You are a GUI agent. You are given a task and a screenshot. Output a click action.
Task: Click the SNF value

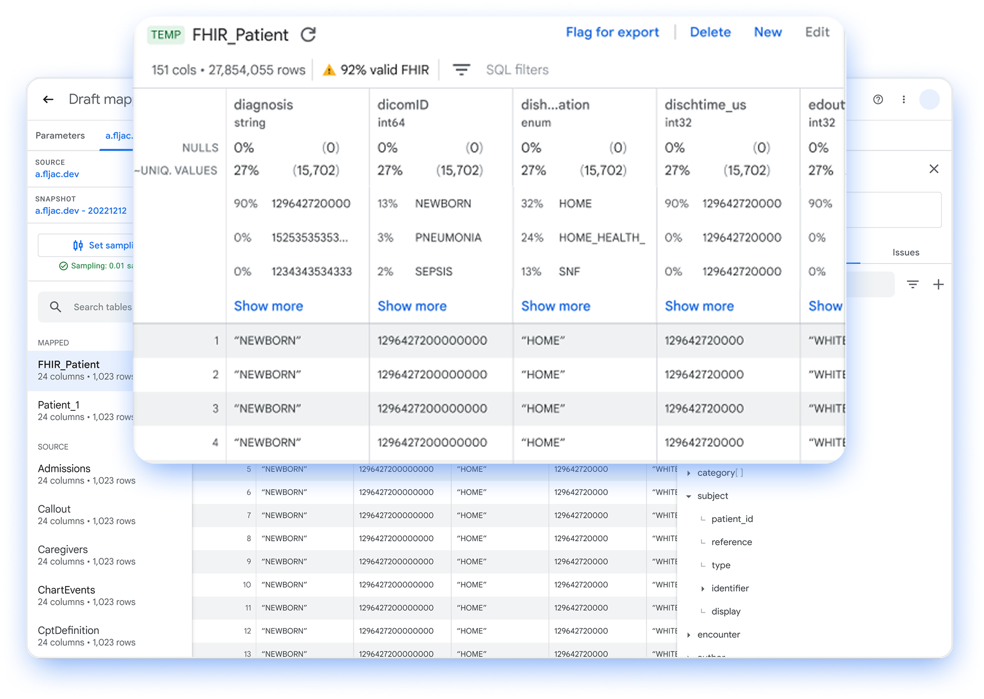(569, 271)
